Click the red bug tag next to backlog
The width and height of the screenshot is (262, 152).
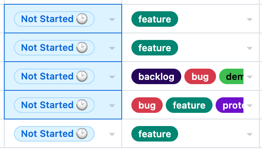200,76
